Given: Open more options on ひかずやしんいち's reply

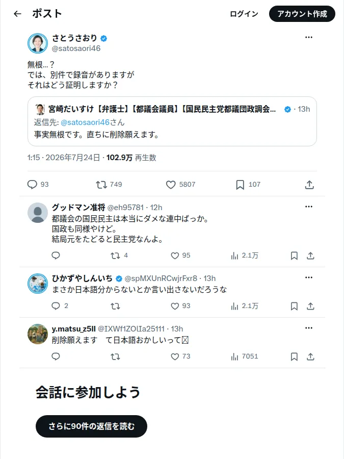Looking at the screenshot, I should [309, 277].
